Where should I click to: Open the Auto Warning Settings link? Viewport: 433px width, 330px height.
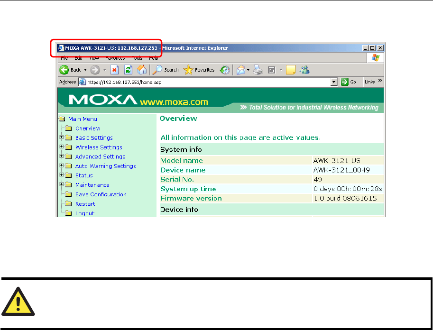106,166
